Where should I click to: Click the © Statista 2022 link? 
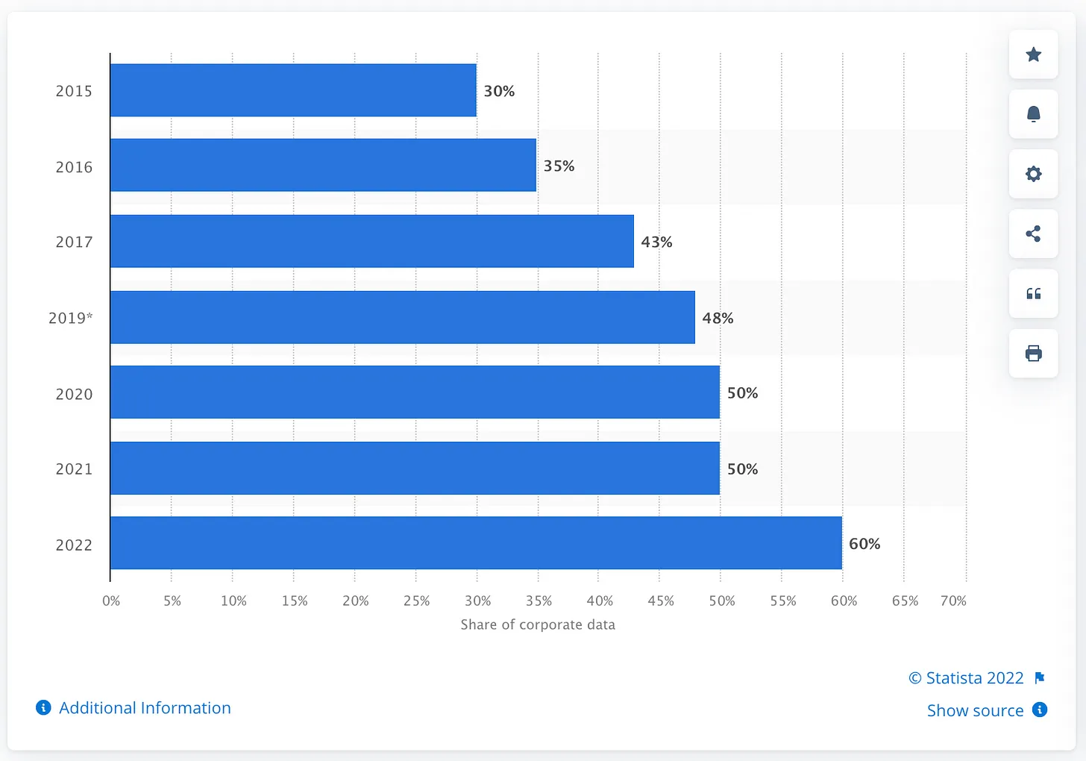[966, 677]
